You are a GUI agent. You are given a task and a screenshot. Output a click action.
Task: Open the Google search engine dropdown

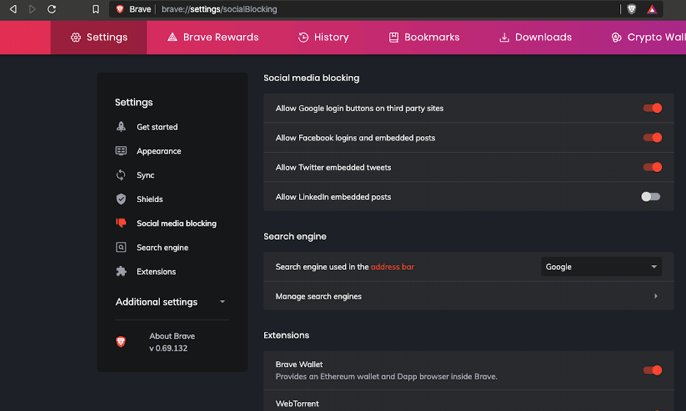click(601, 267)
